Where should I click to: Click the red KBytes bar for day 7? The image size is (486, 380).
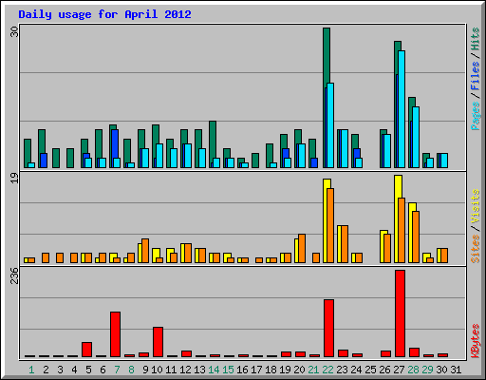coord(115,334)
